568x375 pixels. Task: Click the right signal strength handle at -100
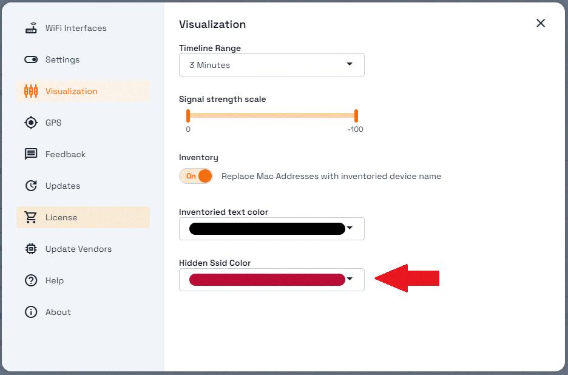click(x=356, y=115)
